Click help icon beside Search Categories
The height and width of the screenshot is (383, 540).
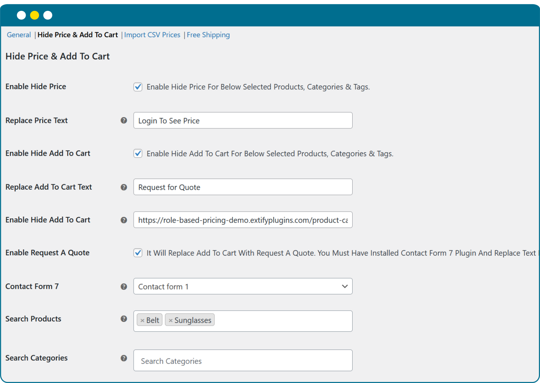[124, 358]
